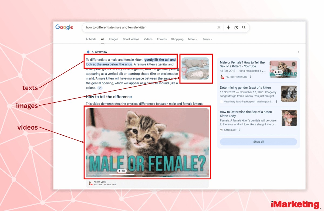The width and height of the screenshot is (324, 211).
Task: Open Google Lens image search icon
Action: click(x=236, y=28)
